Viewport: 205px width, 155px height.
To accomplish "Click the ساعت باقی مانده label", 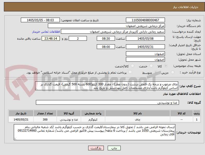I will pos(29,39).
